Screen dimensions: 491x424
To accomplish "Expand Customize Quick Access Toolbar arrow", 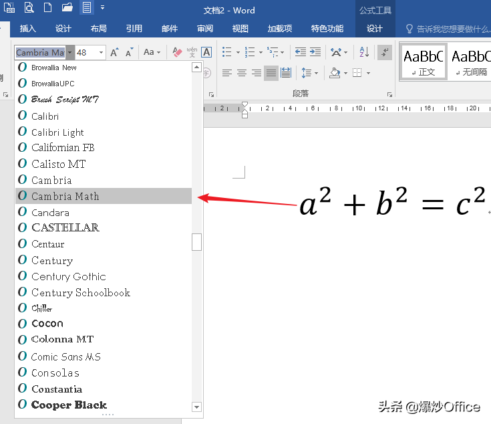I will coord(102,7).
